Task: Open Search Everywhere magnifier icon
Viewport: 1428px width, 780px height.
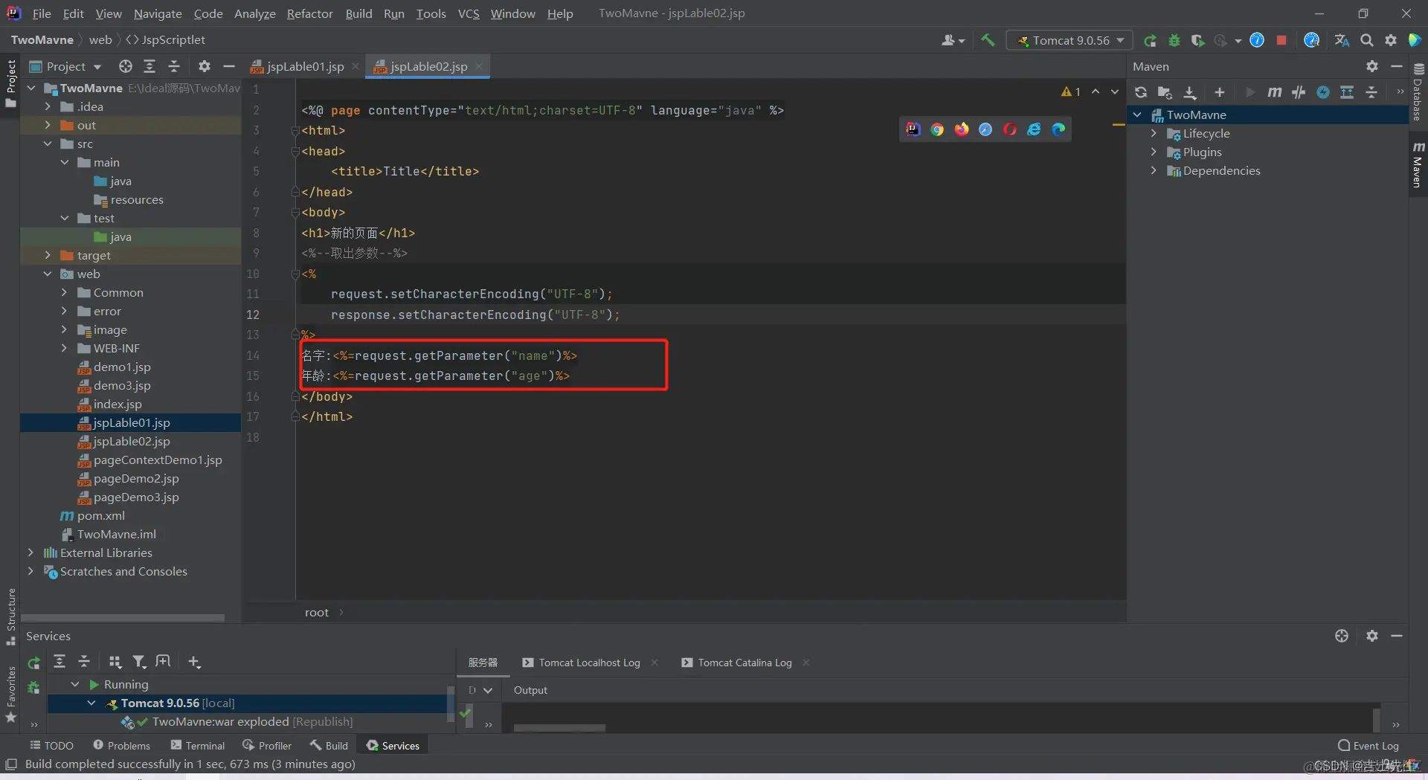Action: click(x=1367, y=40)
